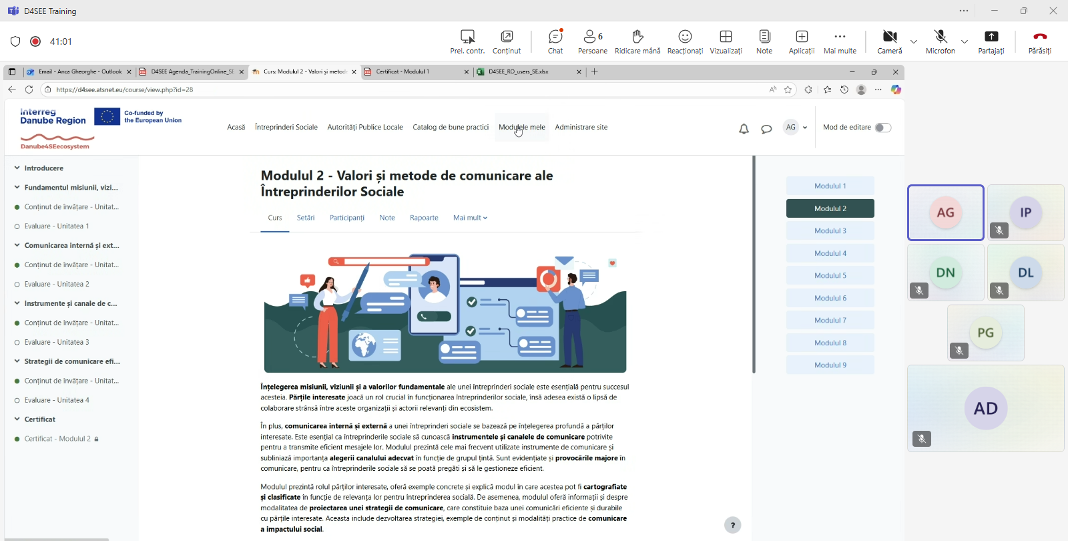The width and height of the screenshot is (1068, 541).
Task: Switch to D4SEE Agenda_TrainingOnline tab
Action: (192, 71)
